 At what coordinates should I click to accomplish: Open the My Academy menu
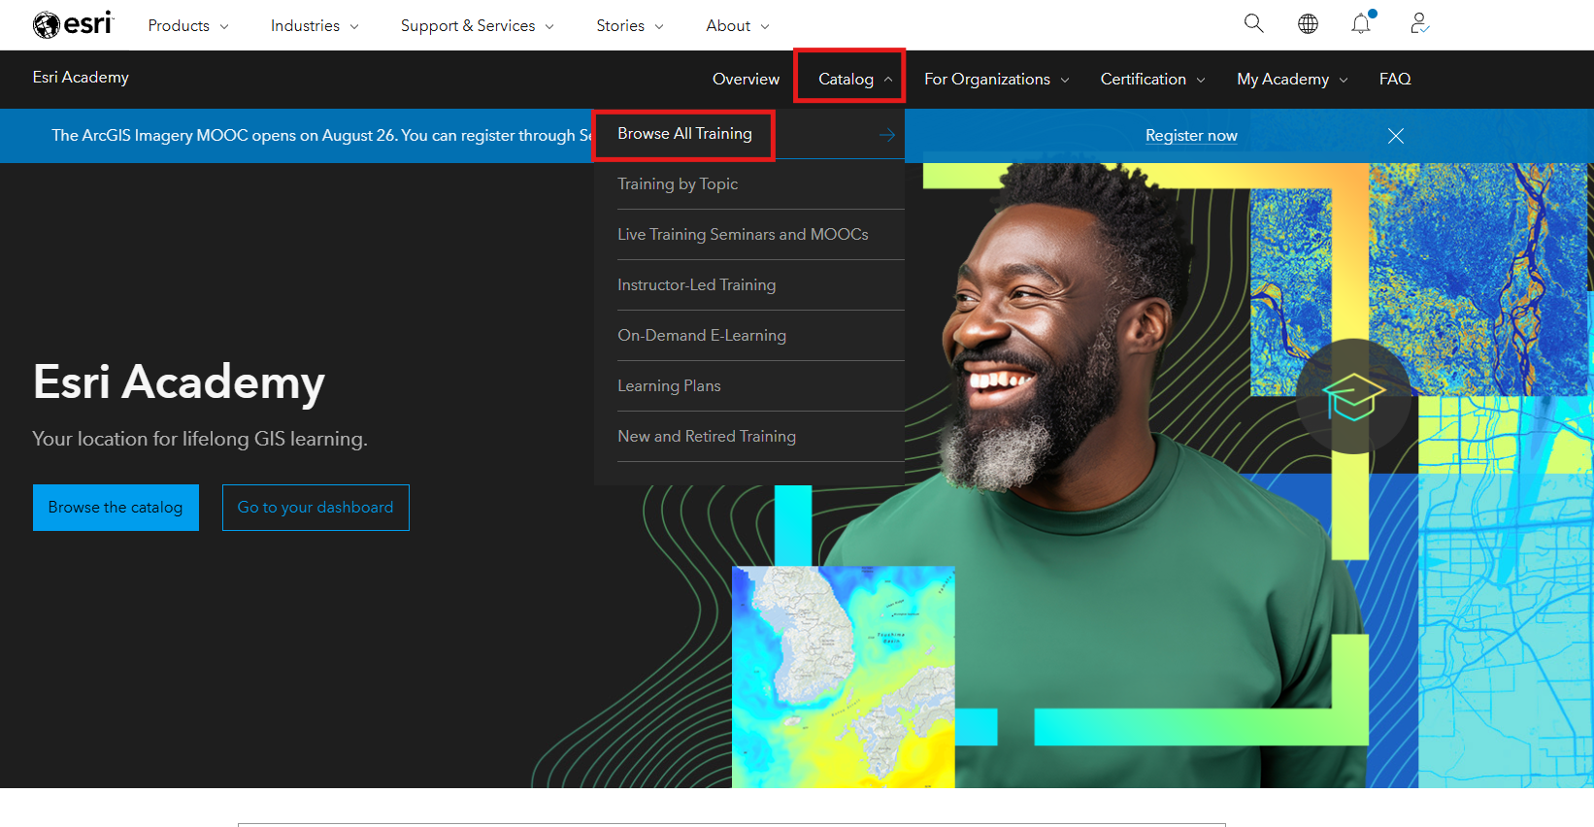click(x=1293, y=80)
